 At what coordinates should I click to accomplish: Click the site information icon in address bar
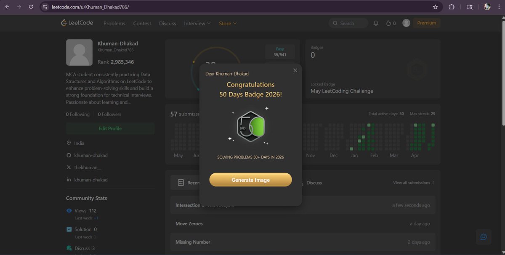[x=45, y=7]
